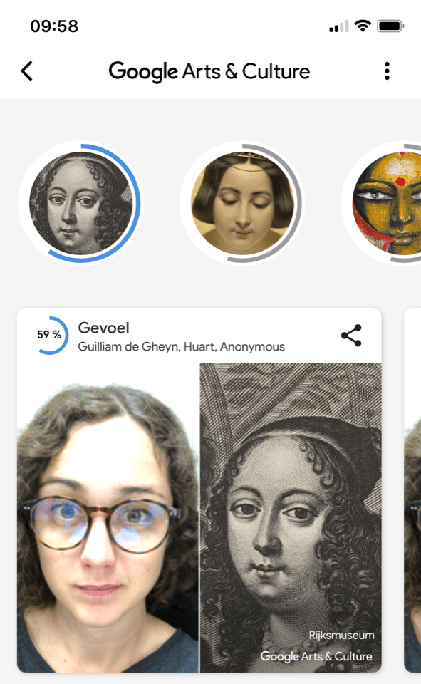Viewport: 421px width, 684px height.
Task: Tap the Google Arts & Culture header title
Action: click(x=209, y=71)
